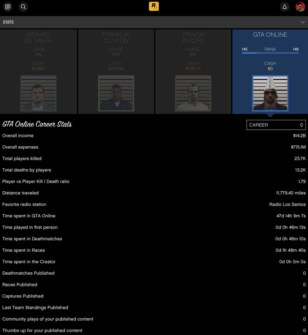Click the $715.1M expenses value
Screen dimensions: 308x335
click(298, 147)
